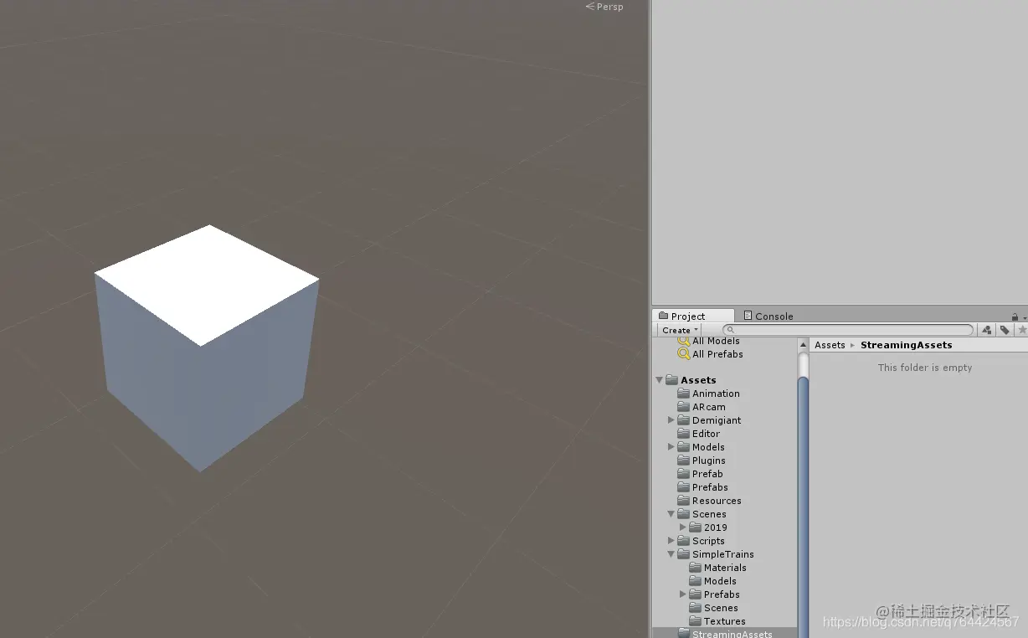Screen dimensions: 1028x638
Task: Select the 2019 folder name
Action: tap(716, 527)
